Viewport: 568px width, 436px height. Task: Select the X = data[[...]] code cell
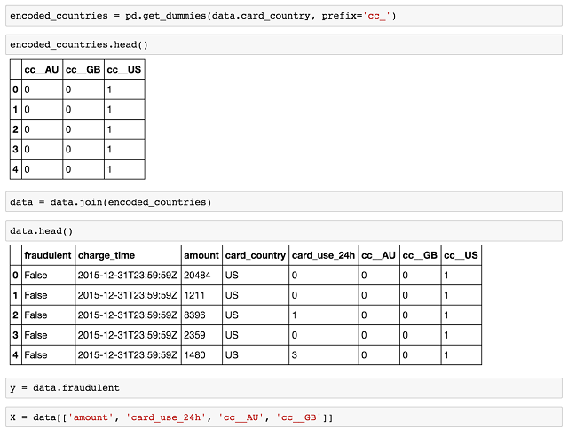tap(284, 417)
